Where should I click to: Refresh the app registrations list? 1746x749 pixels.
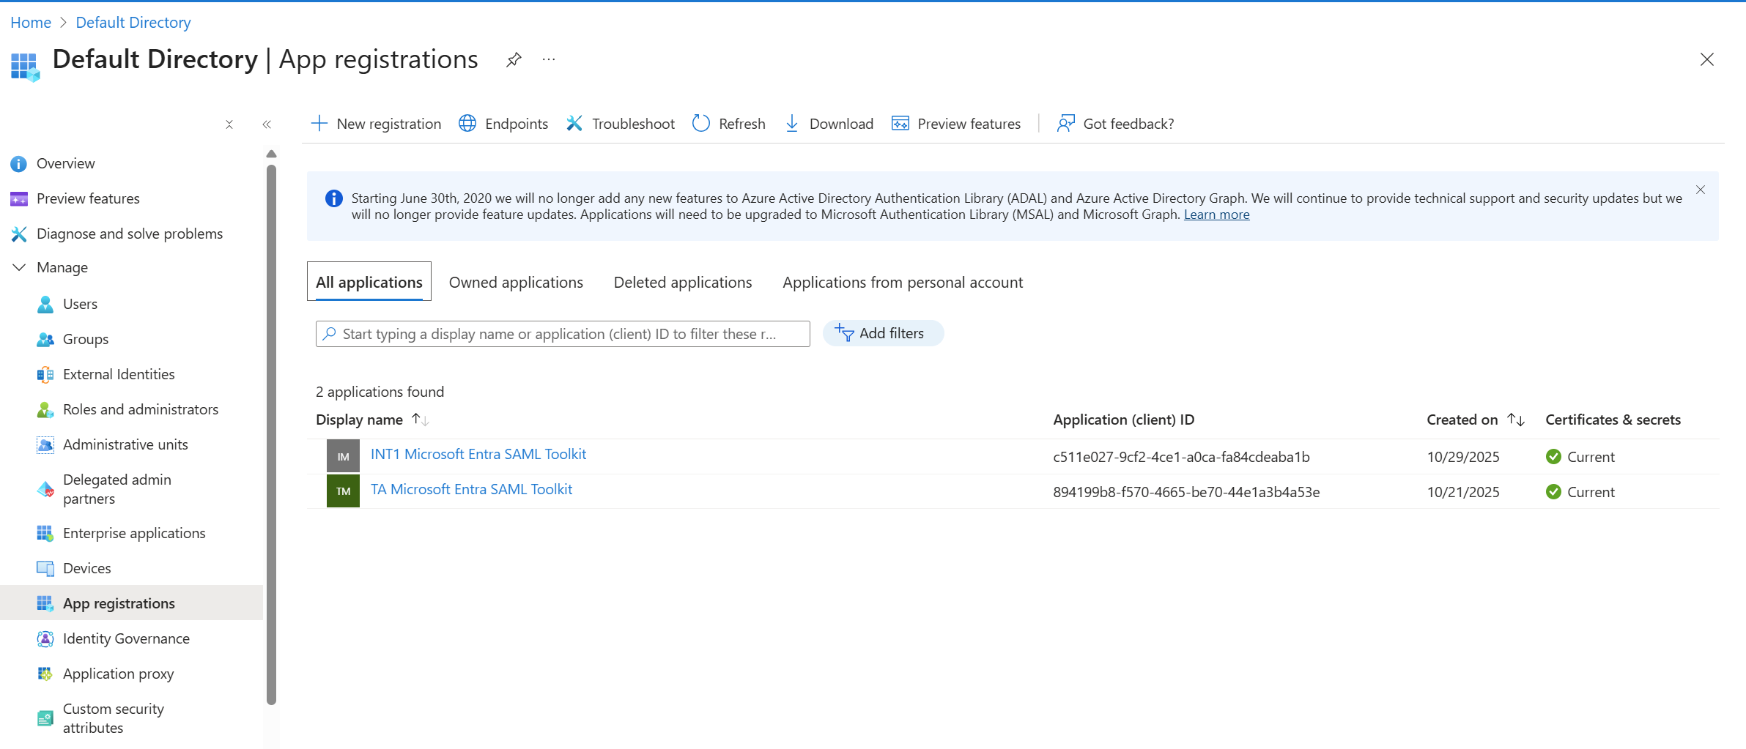click(729, 124)
